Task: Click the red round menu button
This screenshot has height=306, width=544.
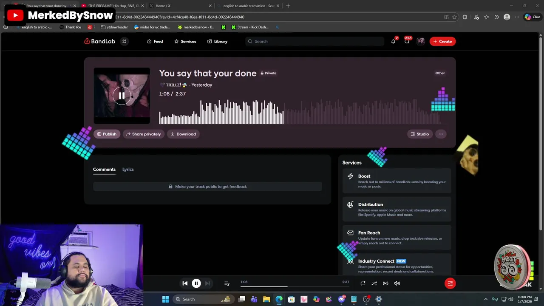Action: 450,283
